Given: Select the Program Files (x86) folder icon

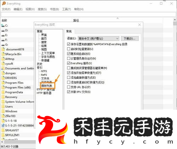Looking at the screenshot, I should (x=3, y=87).
